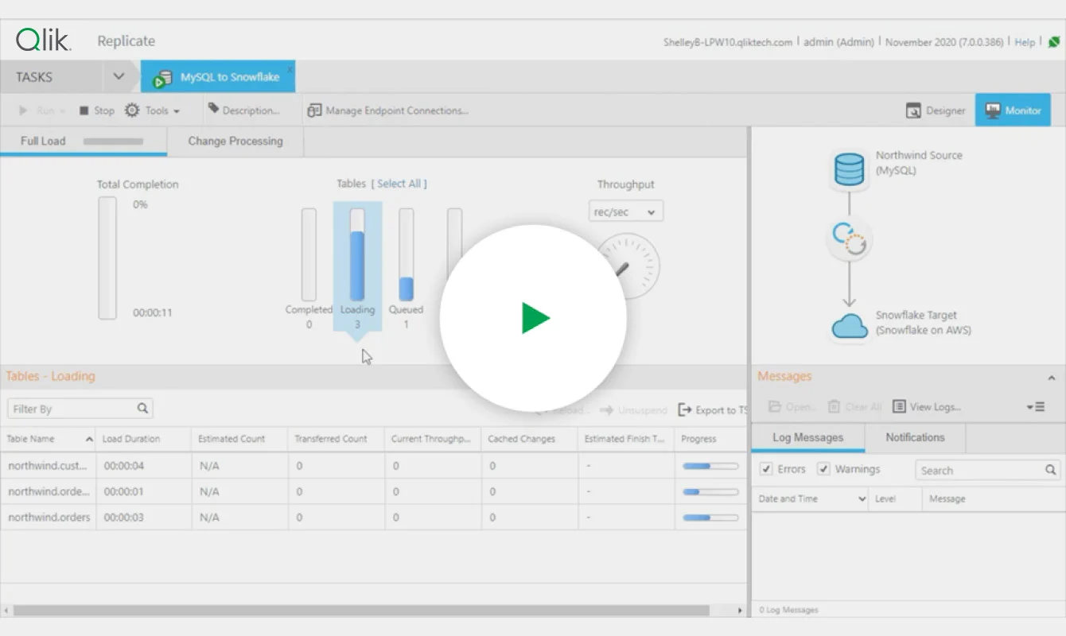This screenshot has width=1066, height=636.
Task: Select the northwind.orders table row
Action: pyautogui.click(x=373, y=518)
